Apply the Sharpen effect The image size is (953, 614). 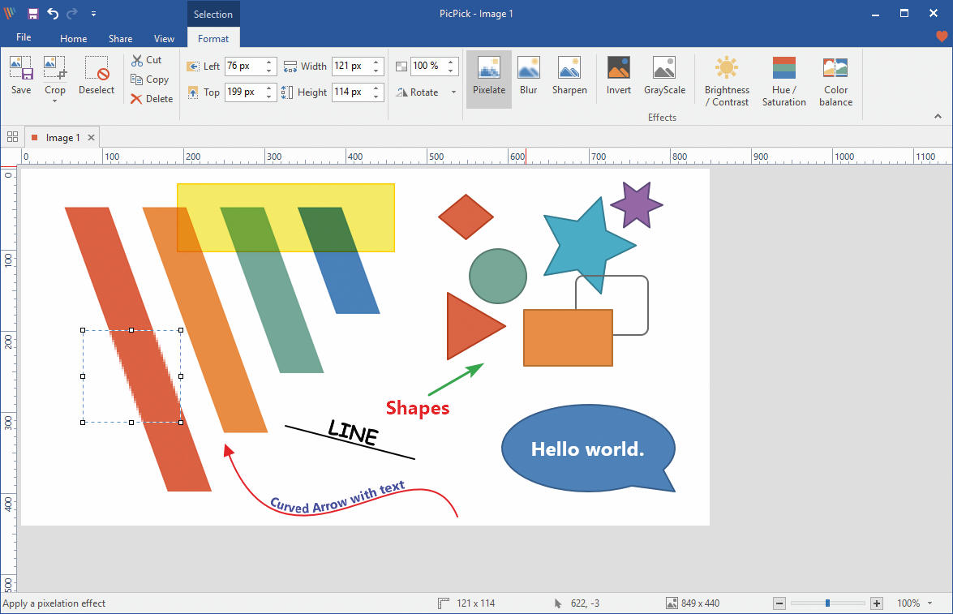point(569,75)
